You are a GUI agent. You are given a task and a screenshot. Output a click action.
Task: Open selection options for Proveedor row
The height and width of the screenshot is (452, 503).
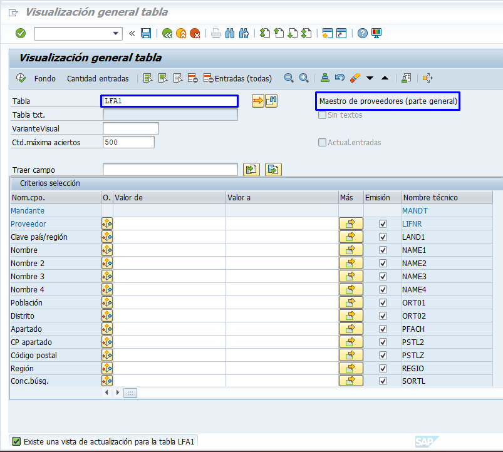point(107,224)
